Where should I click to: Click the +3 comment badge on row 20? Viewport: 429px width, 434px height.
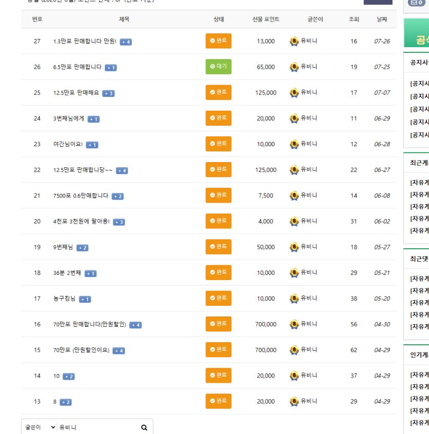point(119,222)
